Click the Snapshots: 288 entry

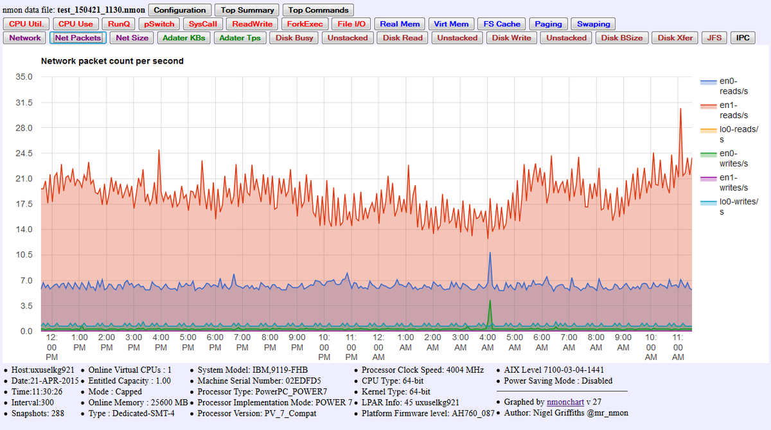[x=38, y=413]
